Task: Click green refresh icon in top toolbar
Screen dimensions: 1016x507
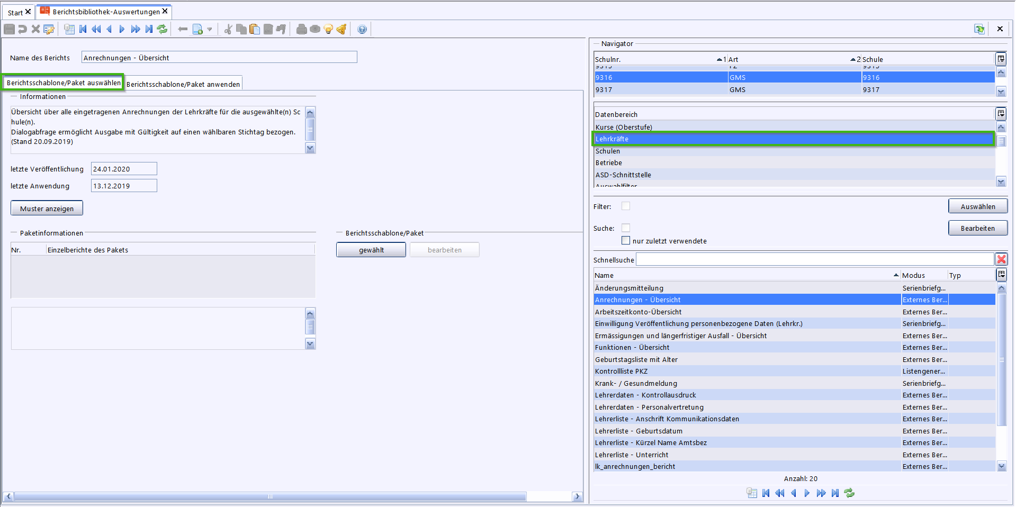Action: 162,29
